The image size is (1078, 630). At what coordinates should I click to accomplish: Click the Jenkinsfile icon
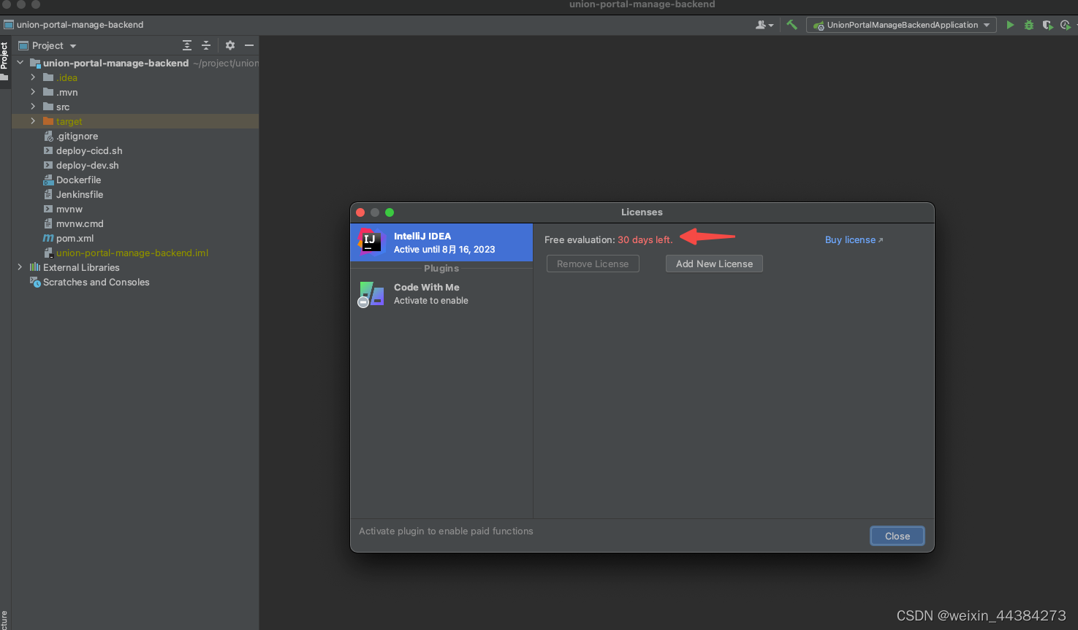48,194
